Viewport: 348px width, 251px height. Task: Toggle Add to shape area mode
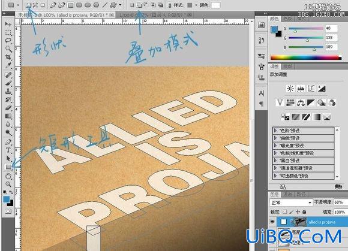[x=139, y=5]
